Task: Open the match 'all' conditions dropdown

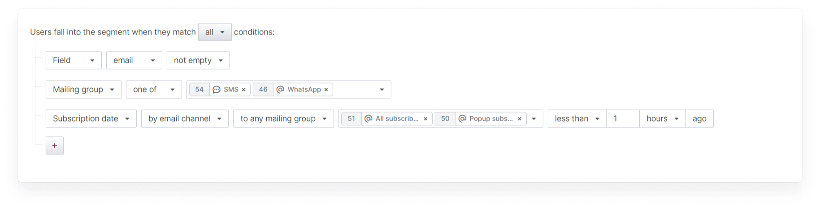Action: [x=215, y=32]
